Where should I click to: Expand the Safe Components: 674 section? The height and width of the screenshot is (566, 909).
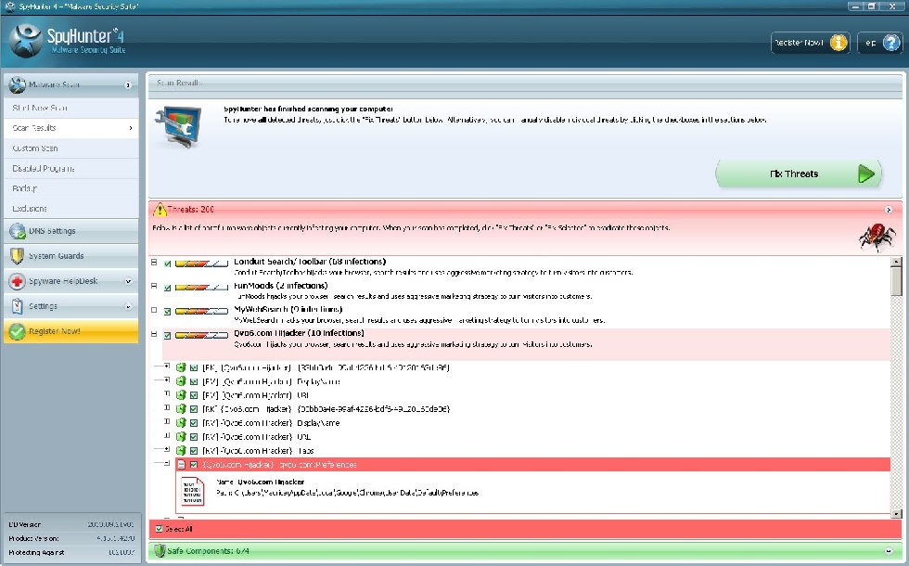889,551
